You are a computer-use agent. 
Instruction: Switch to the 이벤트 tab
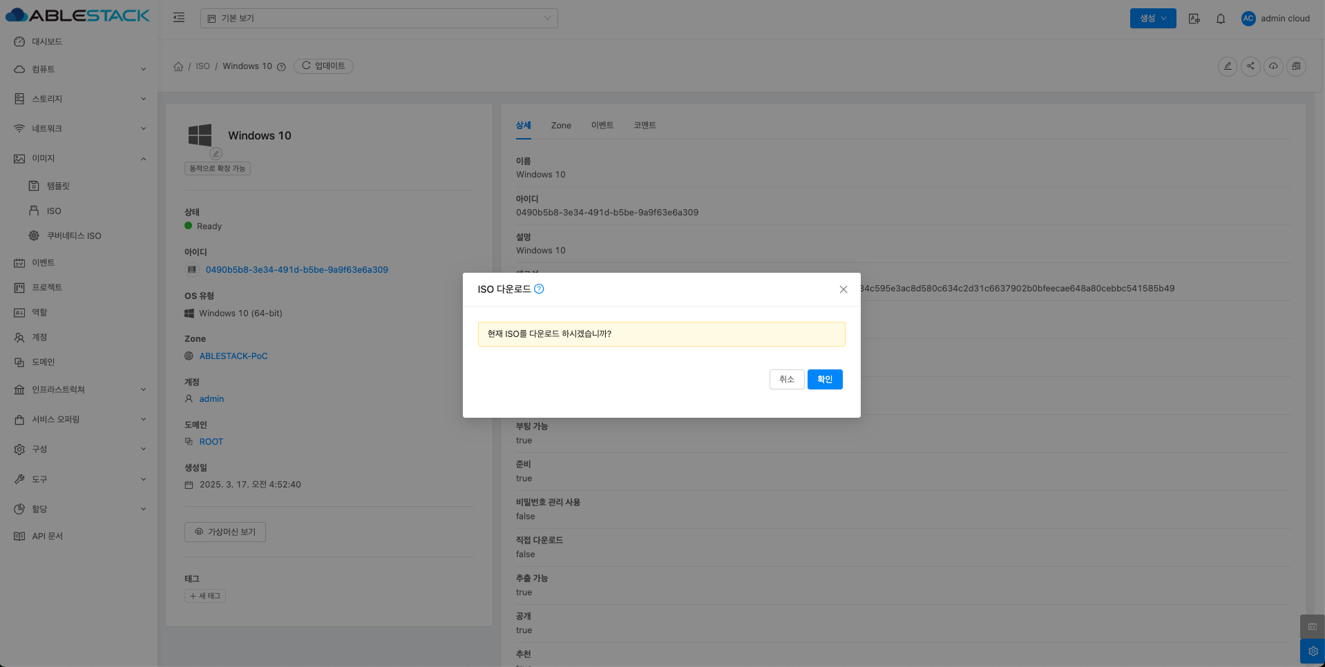pos(602,125)
